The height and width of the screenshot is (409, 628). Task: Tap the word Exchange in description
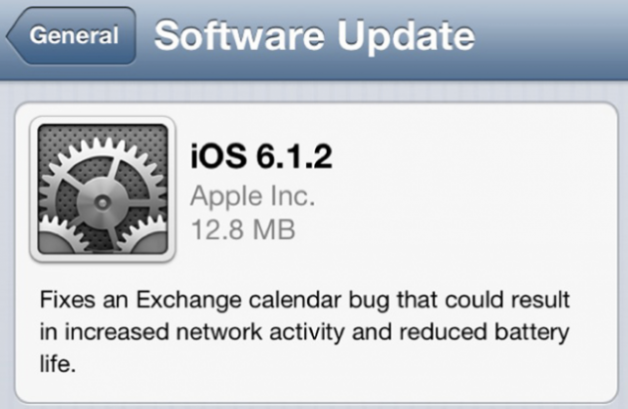click(188, 300)
